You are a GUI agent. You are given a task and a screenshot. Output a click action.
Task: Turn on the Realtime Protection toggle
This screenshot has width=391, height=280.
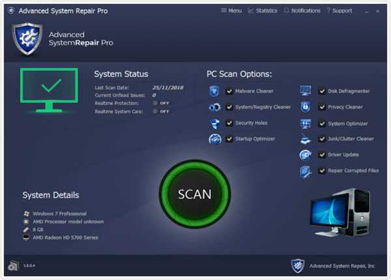click(x=162, y=103)
